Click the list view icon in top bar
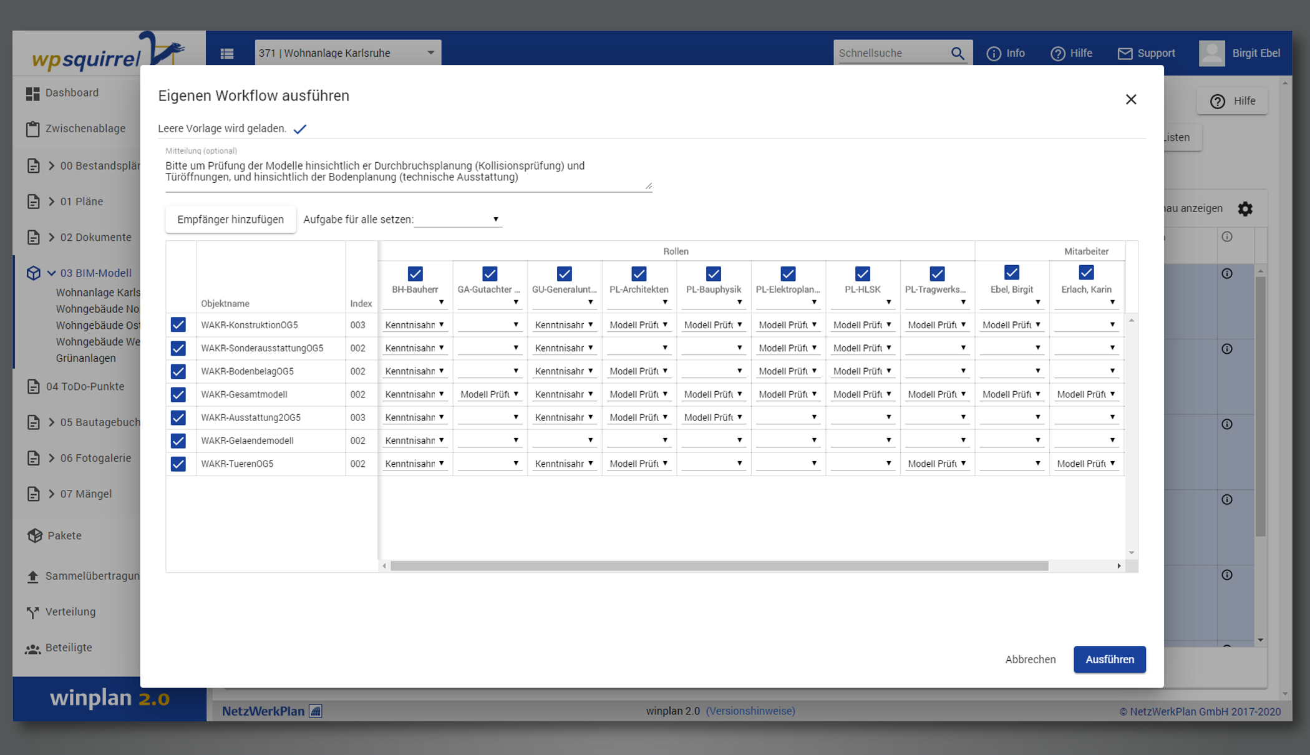This screenshot has width=1310, height=755. pos(227,54)
